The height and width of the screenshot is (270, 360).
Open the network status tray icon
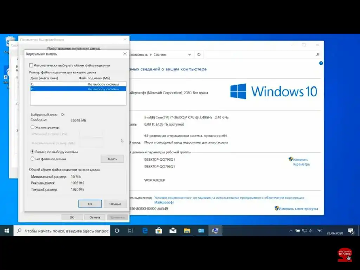[304, 231]
